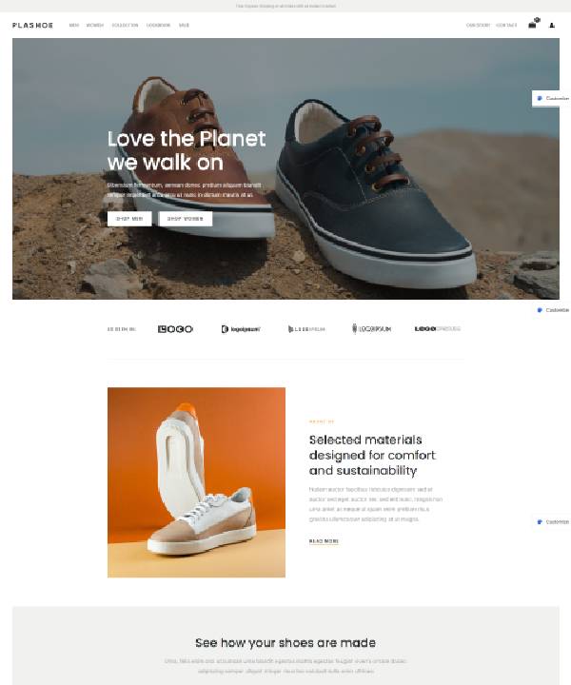Open the Our Story link
Image resolution: width=571 pixels, height=685 pixels.
point(478,26)
